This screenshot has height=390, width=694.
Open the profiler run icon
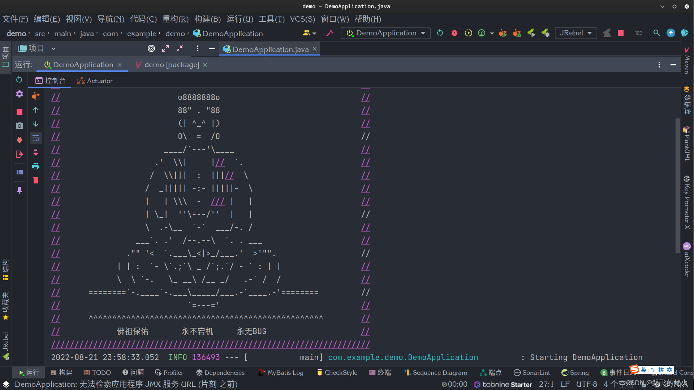(482, 33)
